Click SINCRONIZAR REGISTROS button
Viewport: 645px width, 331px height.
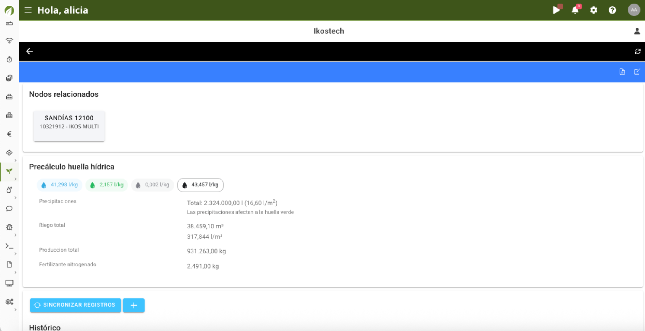pyautogui.click(x=75, y=305)
